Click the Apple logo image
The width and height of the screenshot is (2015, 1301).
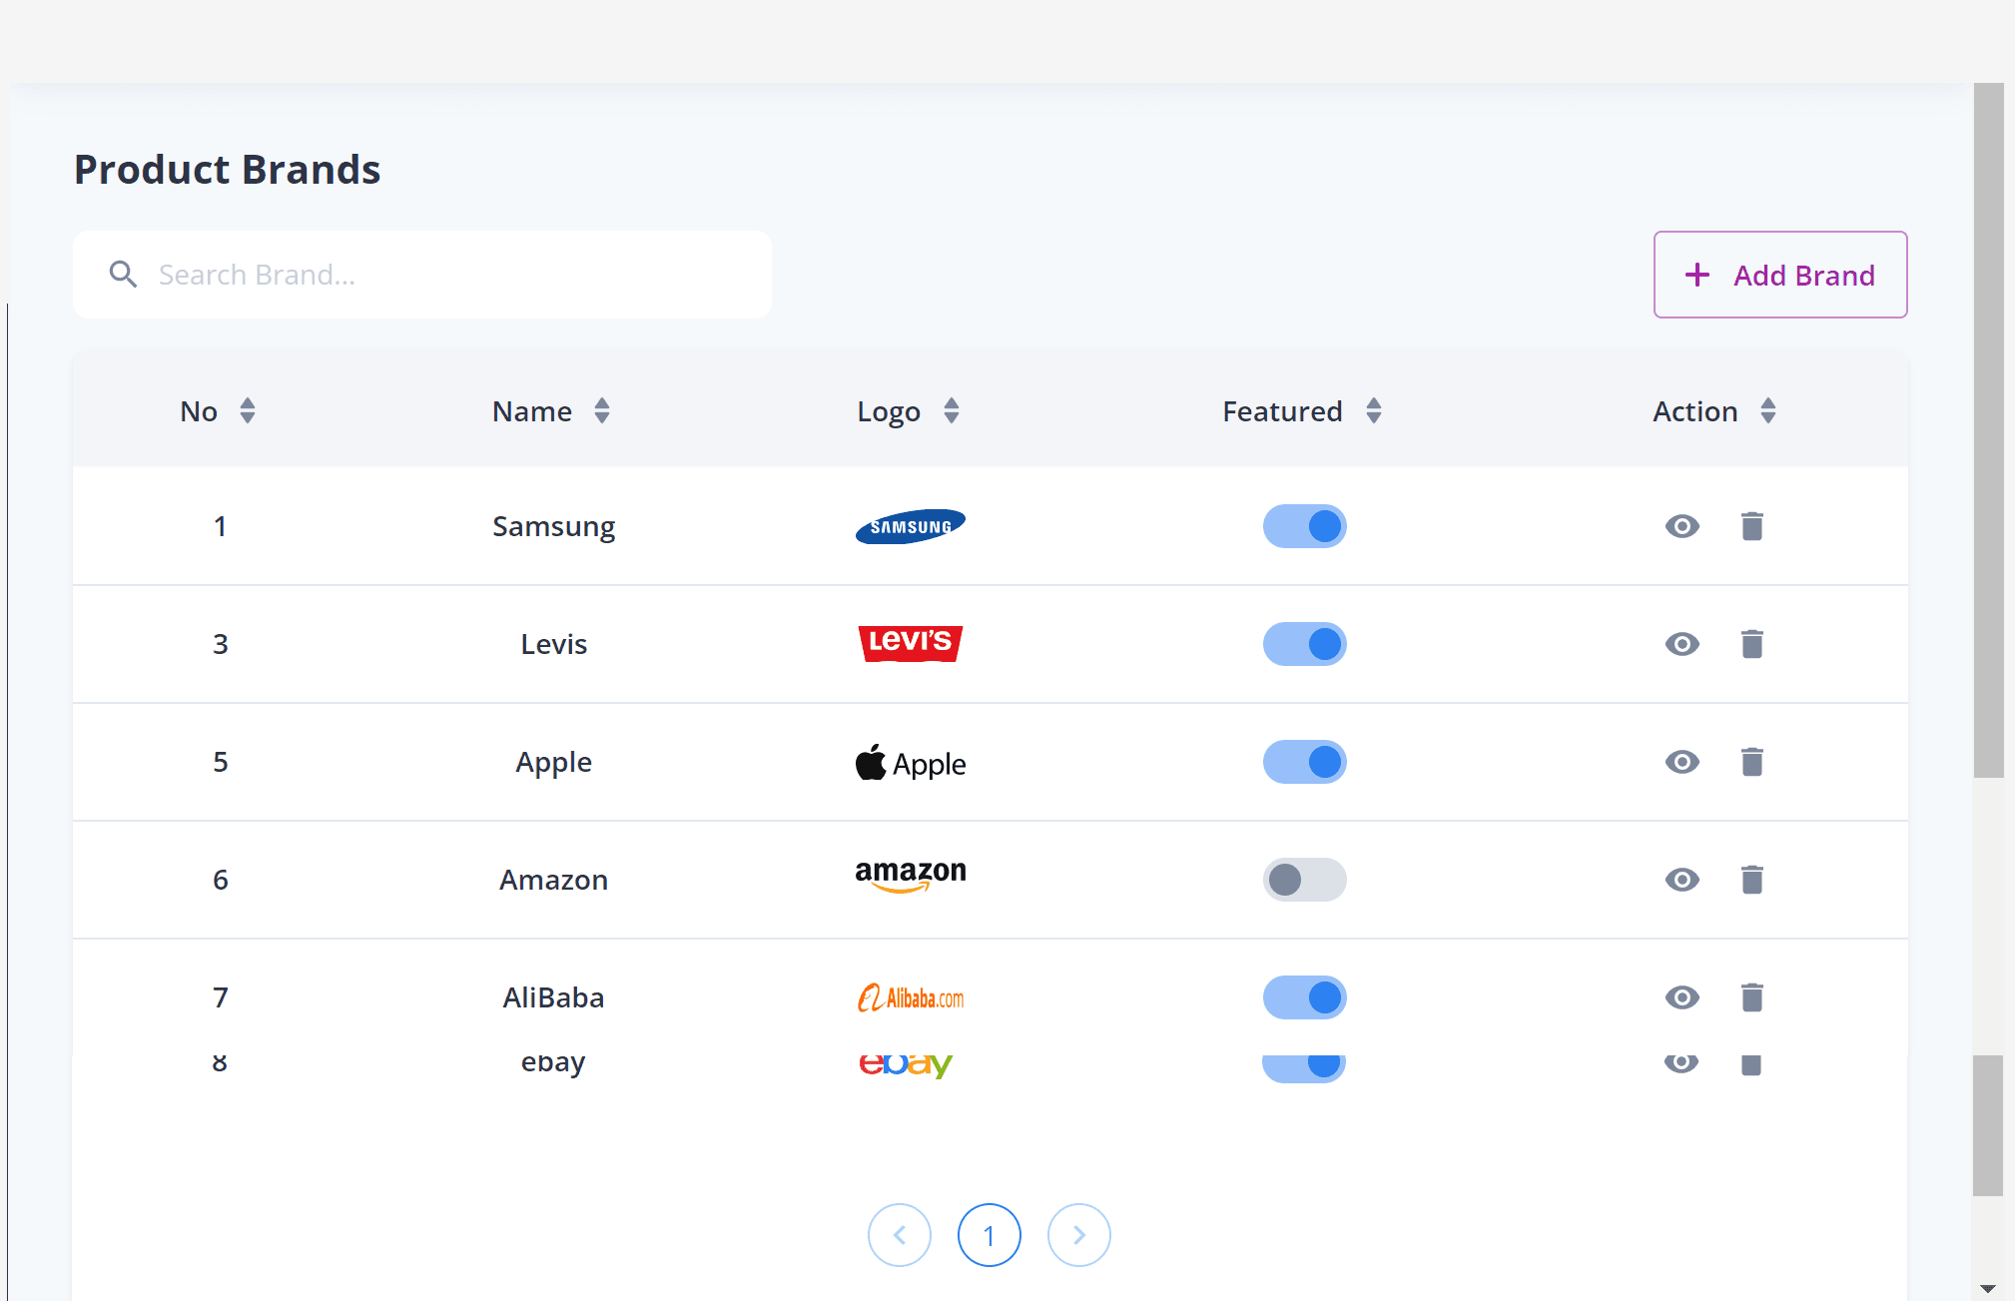click(x=911, y=763)
